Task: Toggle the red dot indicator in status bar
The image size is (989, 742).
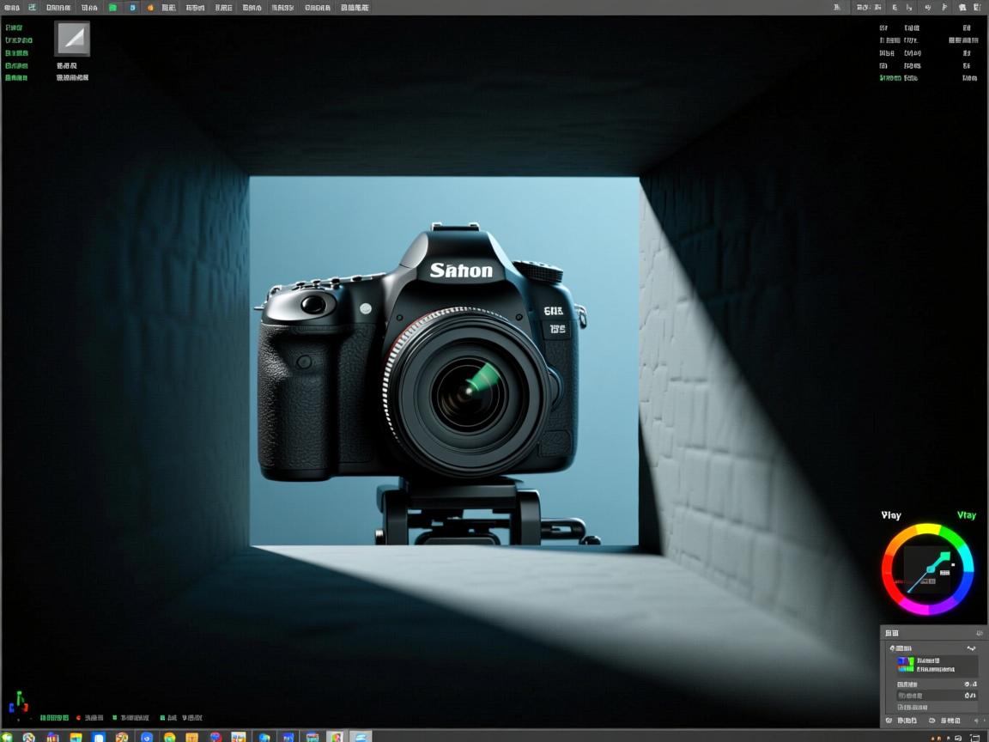Action: coord(79,718)
